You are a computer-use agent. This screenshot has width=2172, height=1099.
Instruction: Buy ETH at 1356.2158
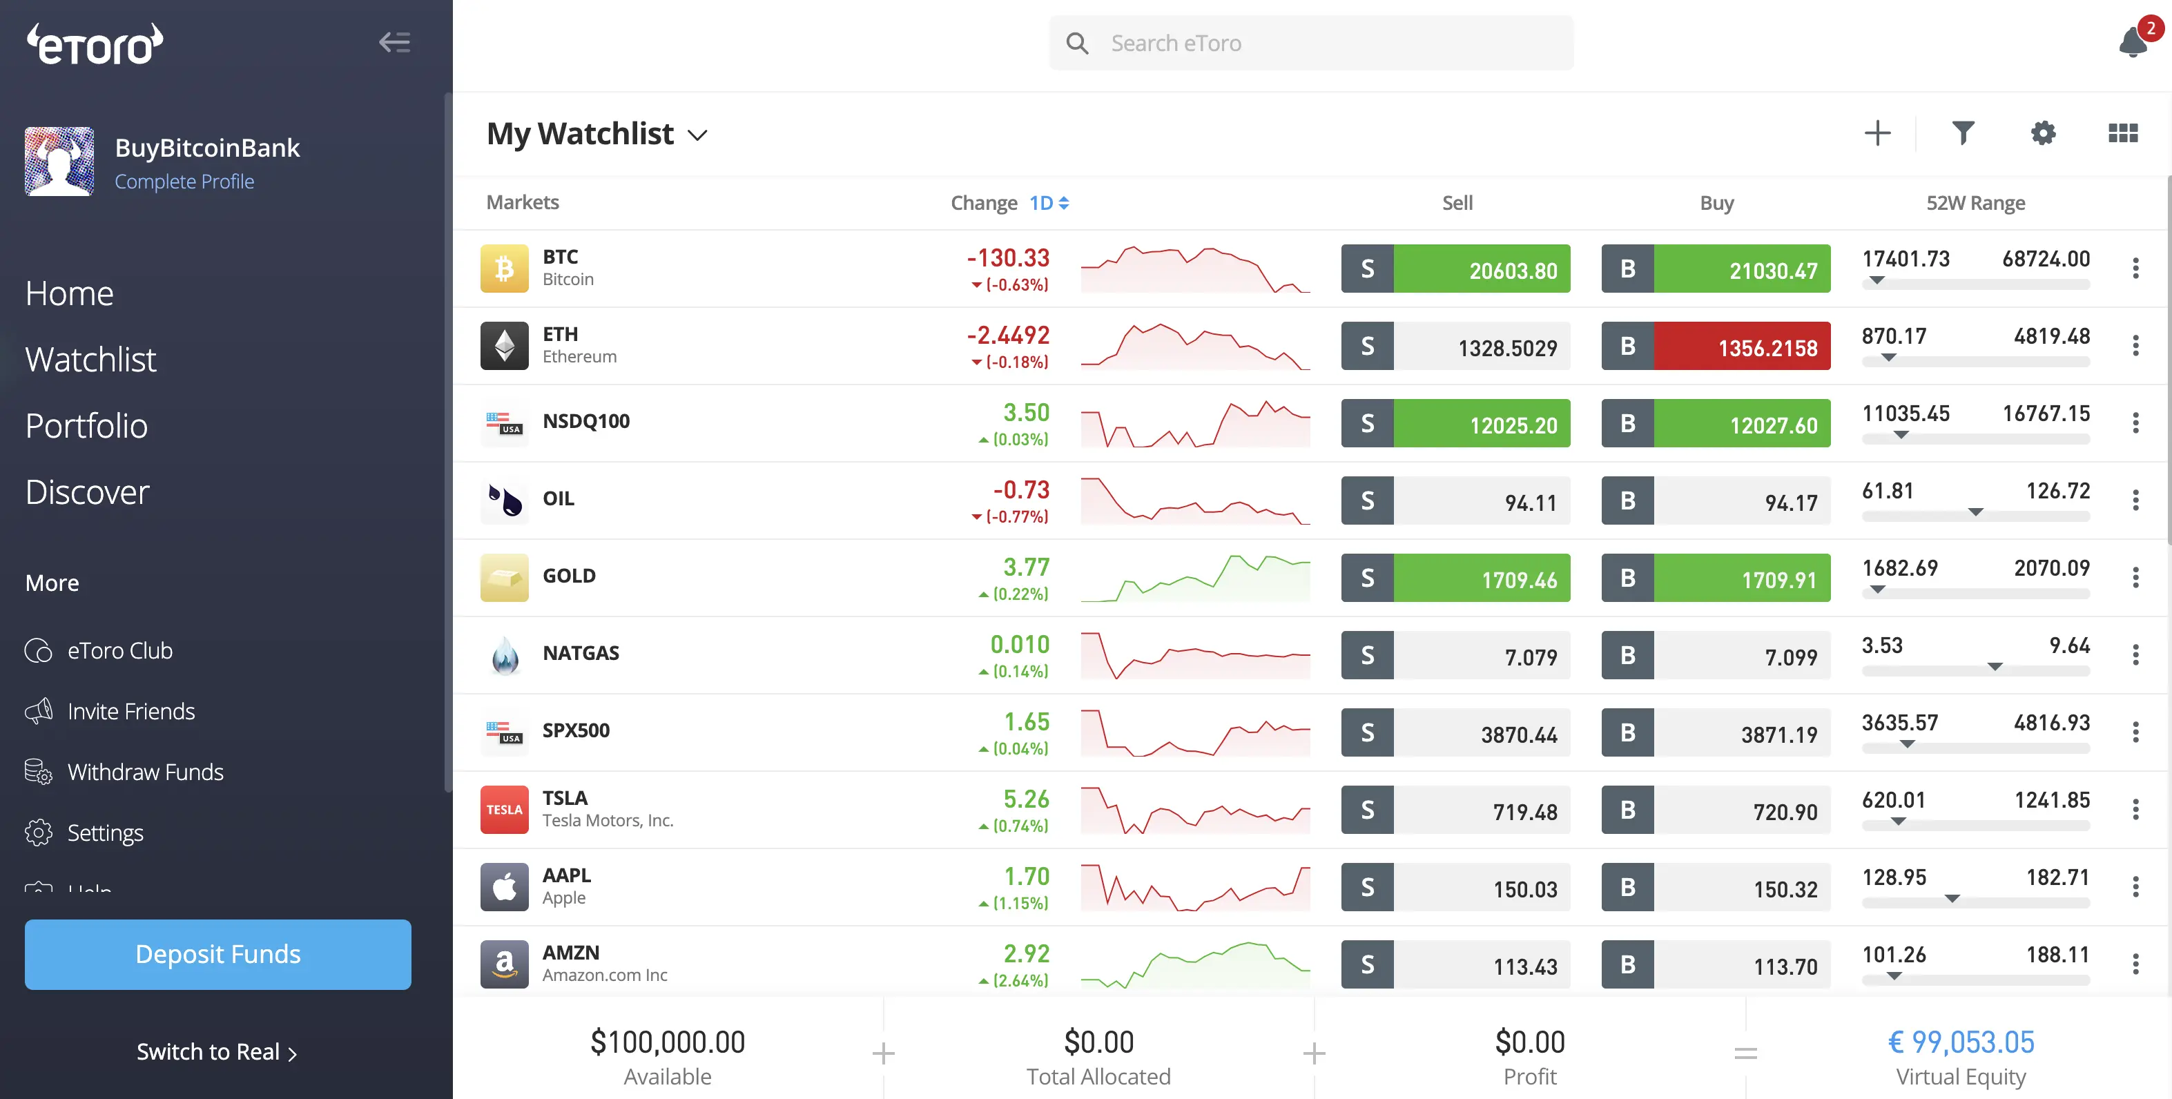click(1716, 346)
